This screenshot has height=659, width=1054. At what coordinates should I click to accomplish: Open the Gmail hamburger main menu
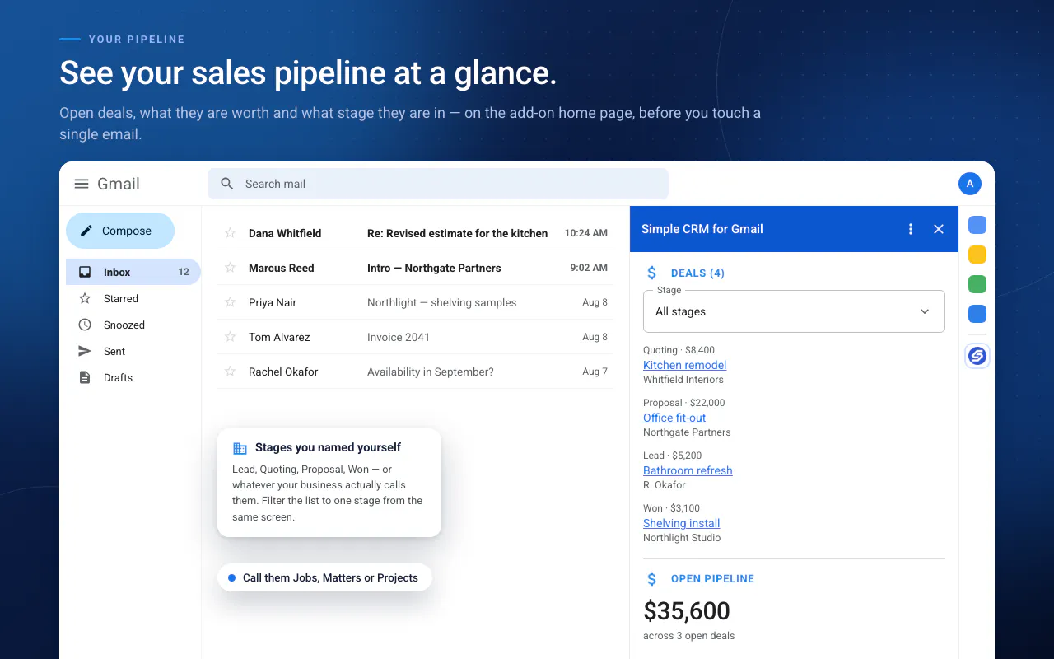(x=82, y=184)
